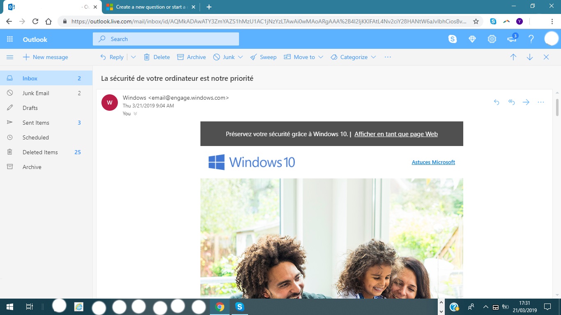Mark the email as Junk
The width and height of the screenshot is (561, 315).
click(x=224, y=57)
